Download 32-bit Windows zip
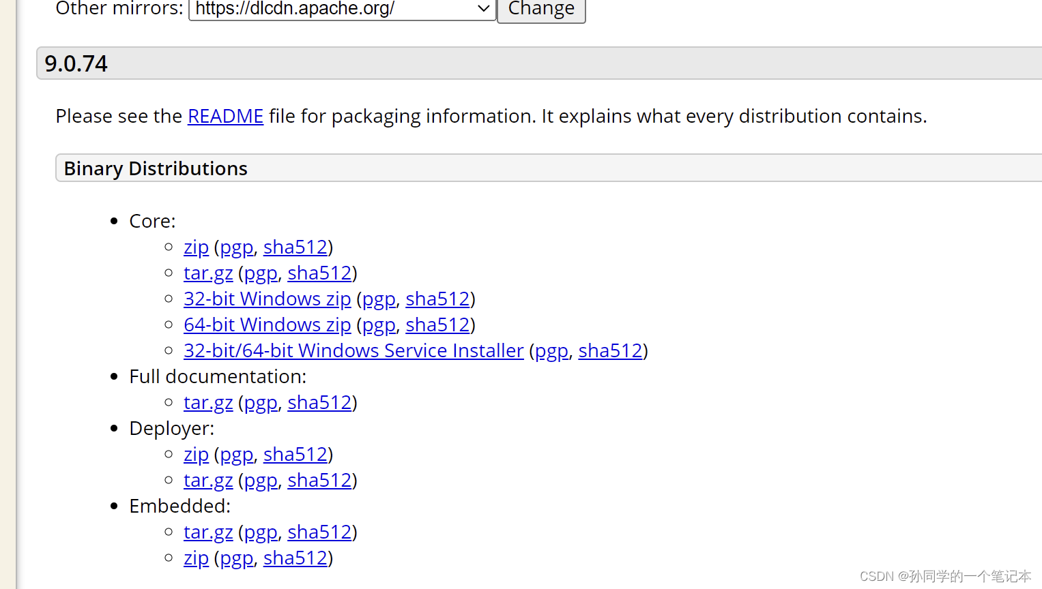1042x589 pixels. (x=267, y=299)
